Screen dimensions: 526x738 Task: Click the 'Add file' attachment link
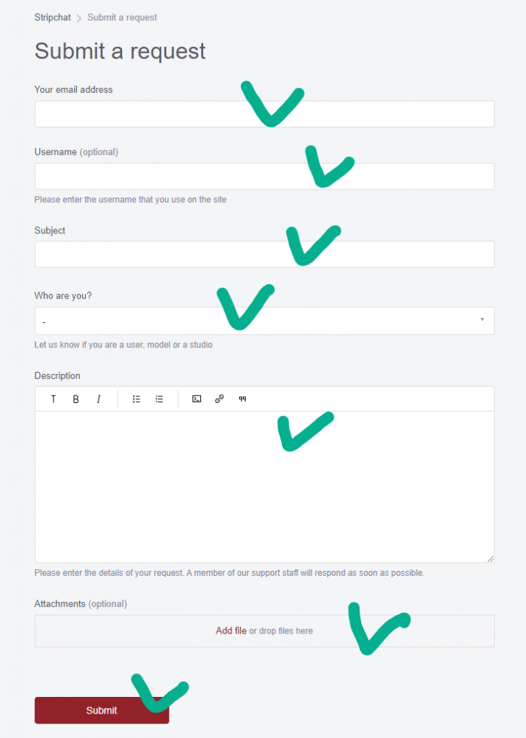231,631
